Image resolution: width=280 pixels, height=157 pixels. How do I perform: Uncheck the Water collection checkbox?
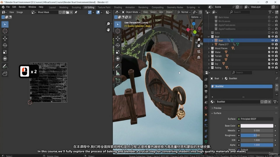tap(269, 52)
